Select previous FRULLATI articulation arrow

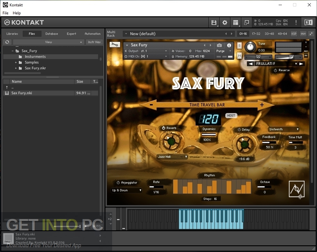pyautogui.click(x=251, y=64)
